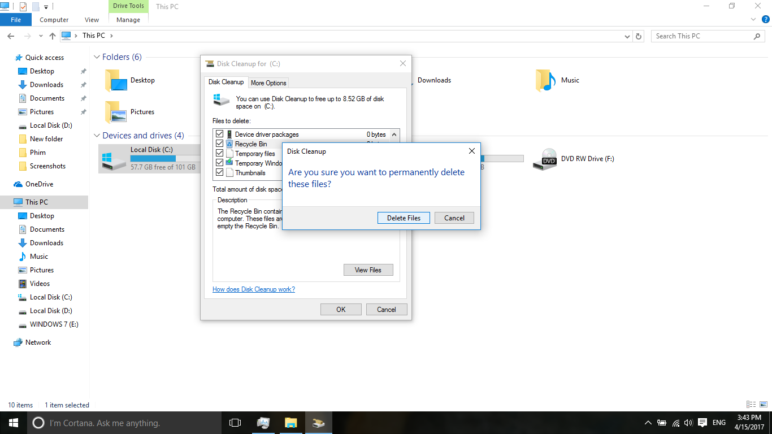
Task: Open File Explorer from the taskbar
Action: point(290,422)
